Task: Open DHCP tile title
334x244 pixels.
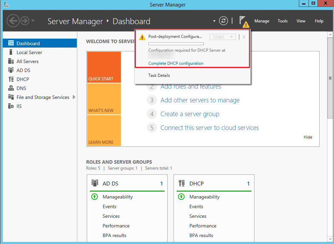Action: pyautogui.click(x=196, y=184)
